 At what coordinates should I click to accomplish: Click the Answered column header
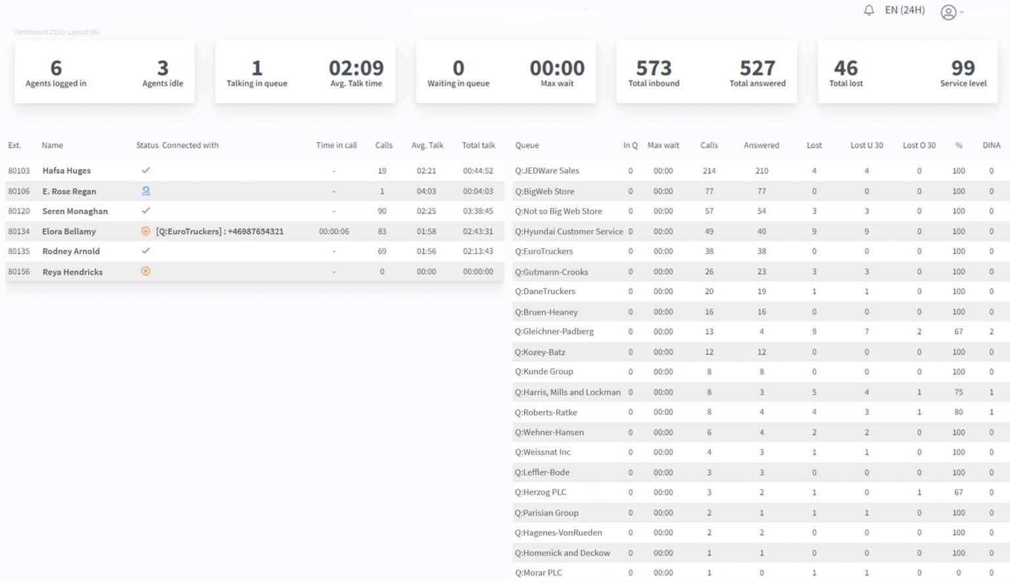point(761,145)
